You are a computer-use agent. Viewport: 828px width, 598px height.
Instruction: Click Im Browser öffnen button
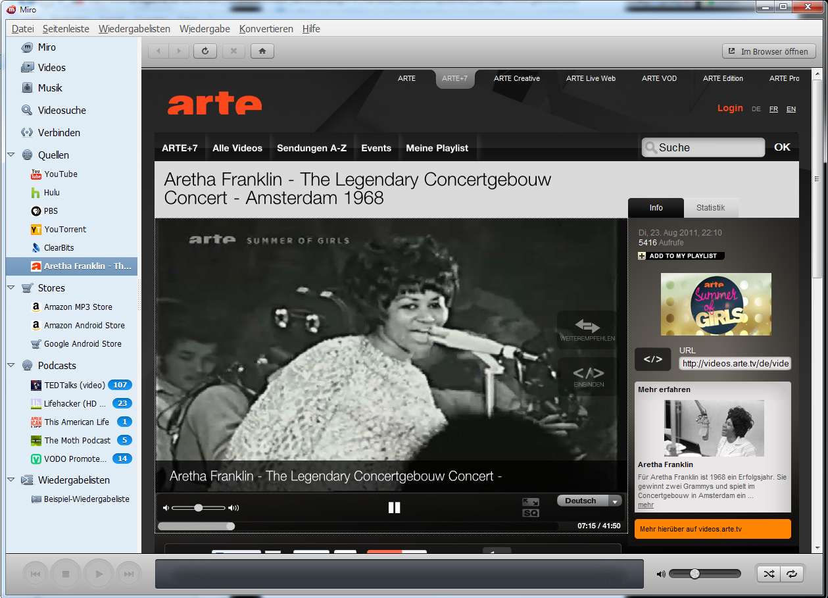click(769, 51)
